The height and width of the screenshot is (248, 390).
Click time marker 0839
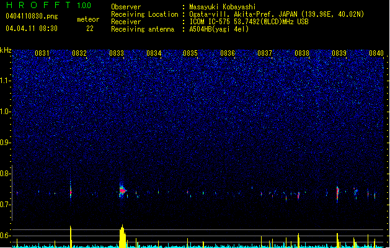pos(339,53)
